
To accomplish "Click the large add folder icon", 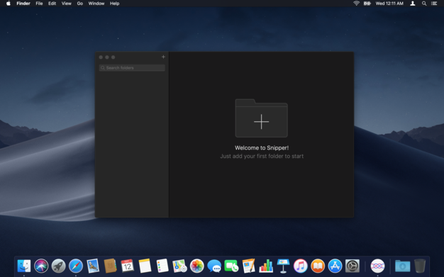I will pos(261,118).
